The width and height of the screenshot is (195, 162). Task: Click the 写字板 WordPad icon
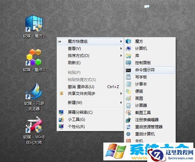click(128, 77)
